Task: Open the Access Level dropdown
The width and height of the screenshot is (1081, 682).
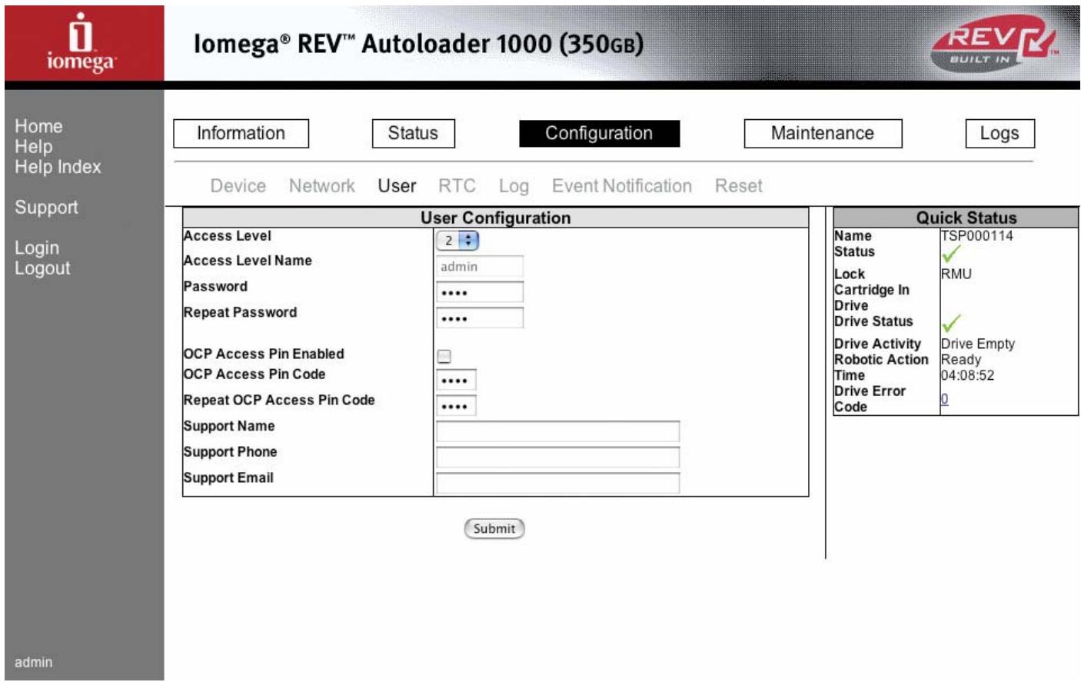Action: tap(457, 241)
